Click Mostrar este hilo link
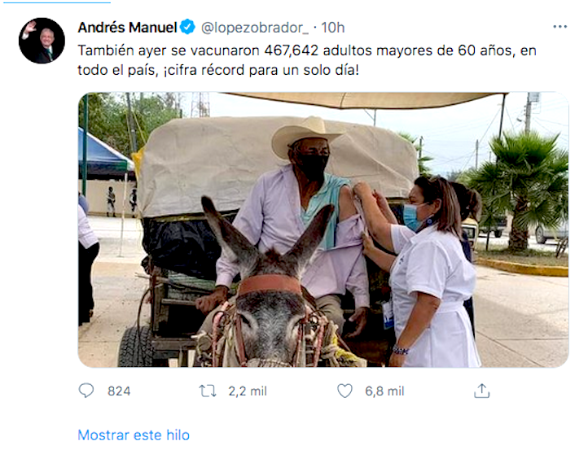This screenshot has width=588, height=463. pos(134,435)
